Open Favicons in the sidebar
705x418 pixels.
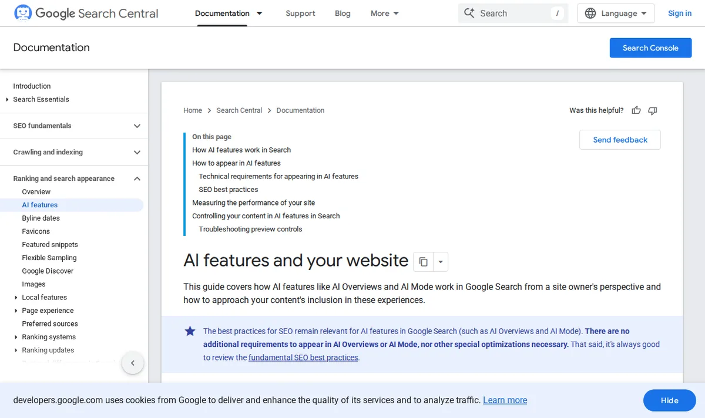point(36,231)
